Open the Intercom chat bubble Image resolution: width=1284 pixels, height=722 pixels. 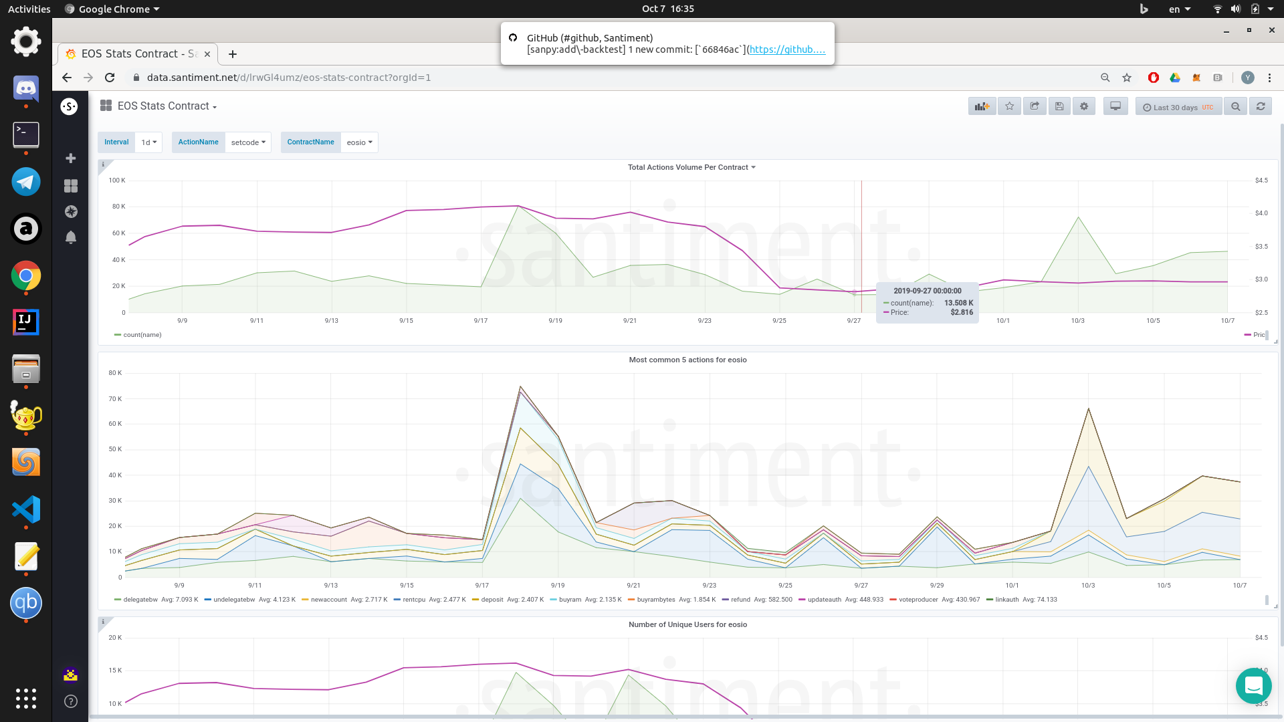click(1253, 685)
